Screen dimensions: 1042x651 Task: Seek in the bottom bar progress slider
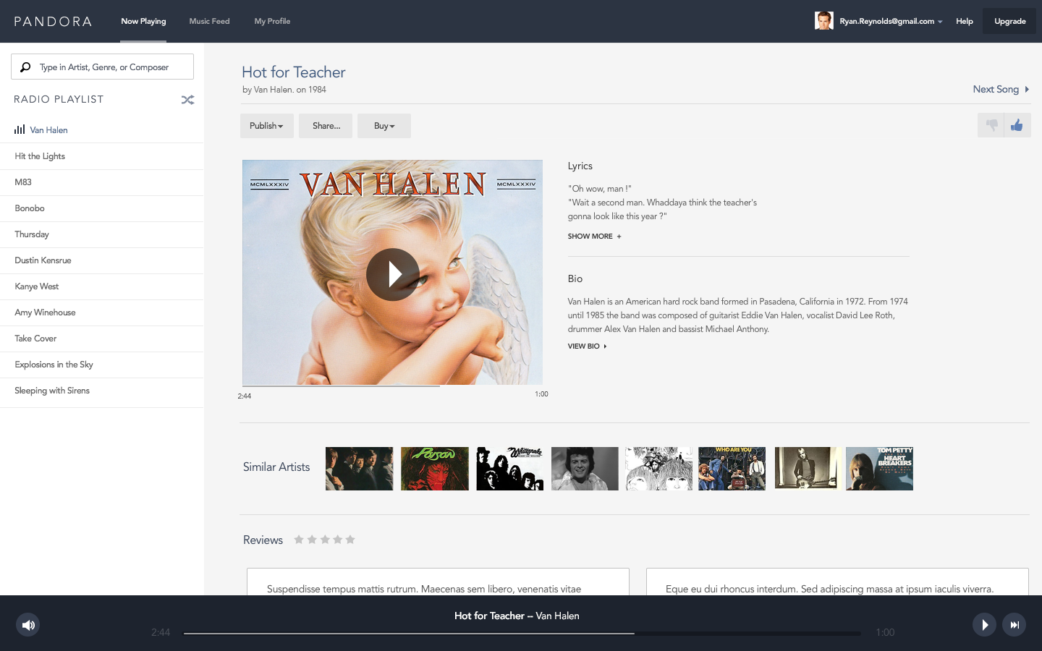tap(522, 633)
